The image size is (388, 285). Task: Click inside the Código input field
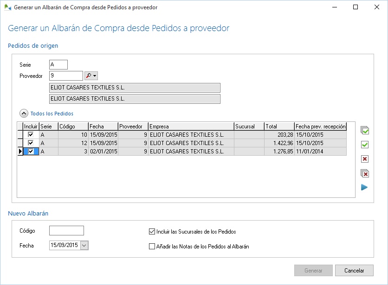click(x=66, y=230)
